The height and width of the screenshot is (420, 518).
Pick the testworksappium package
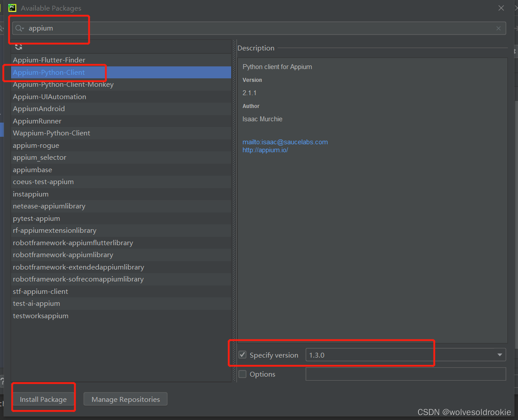(121, 316)
